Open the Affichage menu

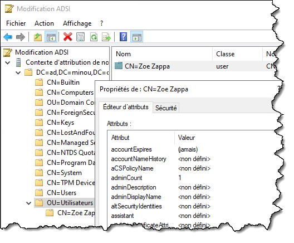77,23
